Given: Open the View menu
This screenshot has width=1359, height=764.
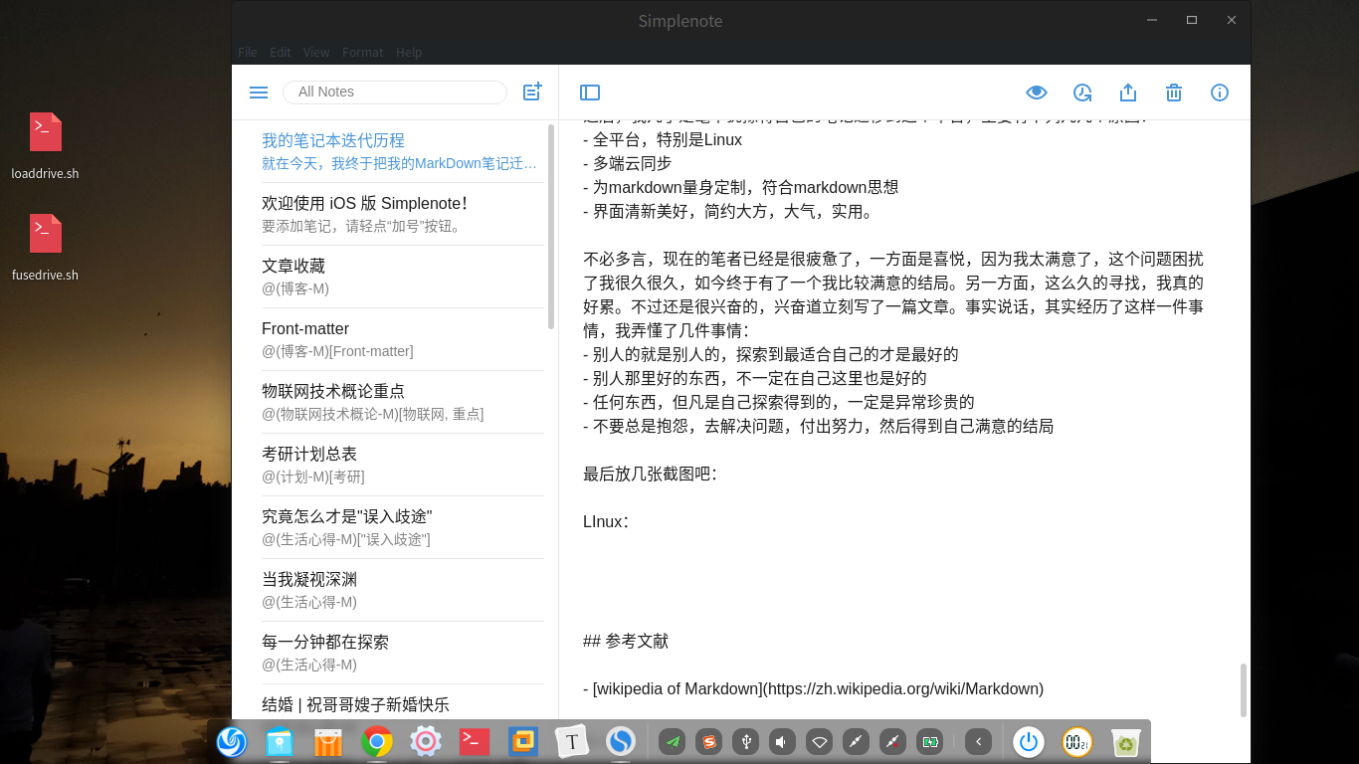Looking at the screenshot, I should [316, 52].
